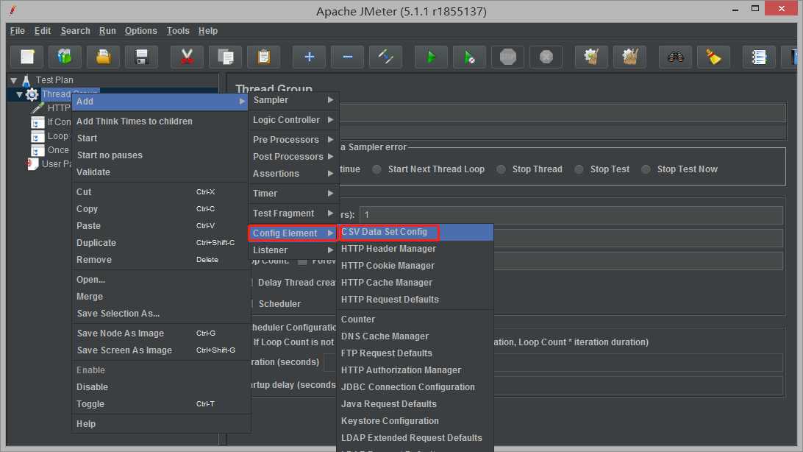Screen dimensions: 803x452
Task: Expand the Post Processors submenu
Action: pos(293,156)
